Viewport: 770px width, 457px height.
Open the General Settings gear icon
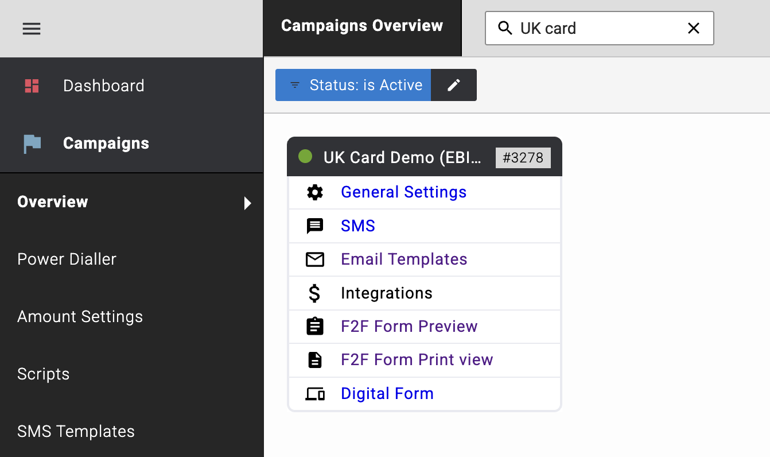pos(314,192)
